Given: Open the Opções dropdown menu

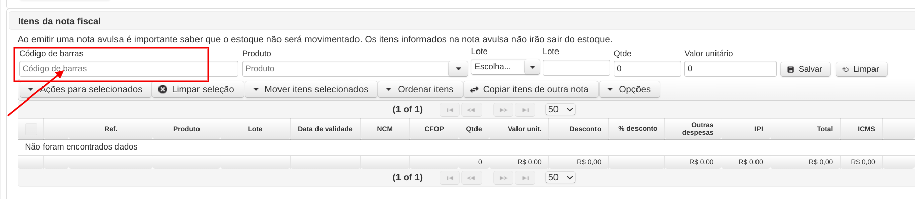Looking at the screenshot, I should [629, 89].
